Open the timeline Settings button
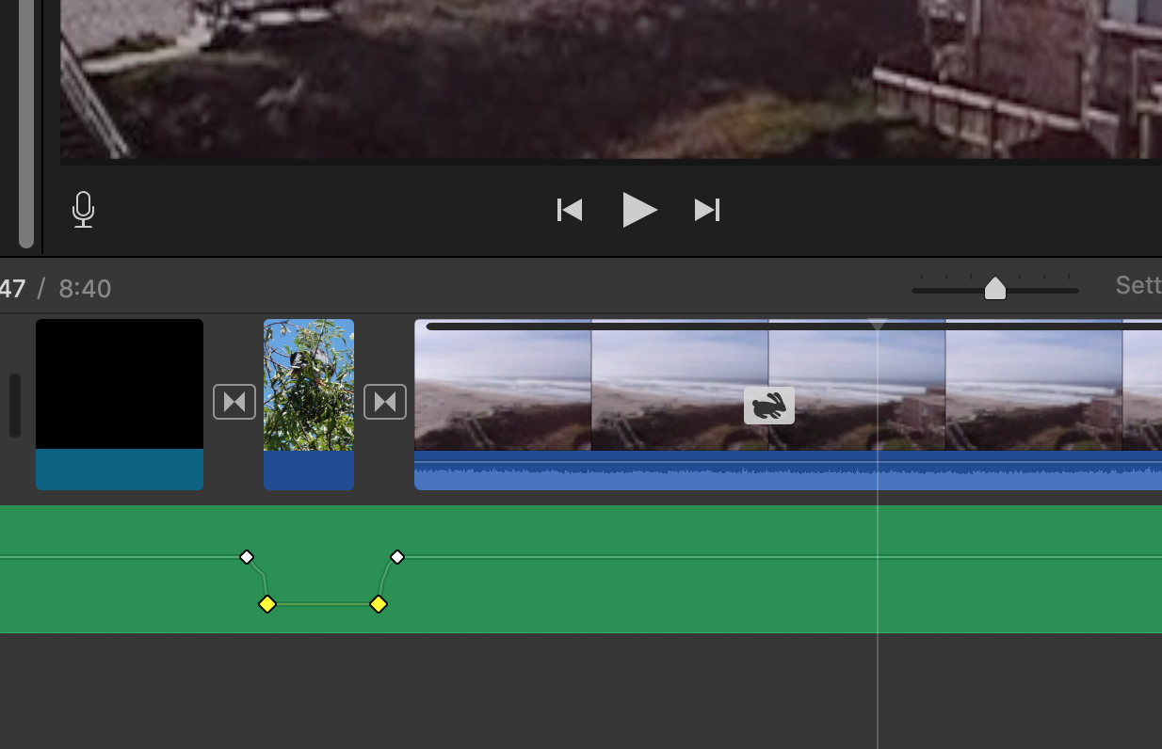The height and width of the screenshot is (749, 1162). pos(1138,285)
